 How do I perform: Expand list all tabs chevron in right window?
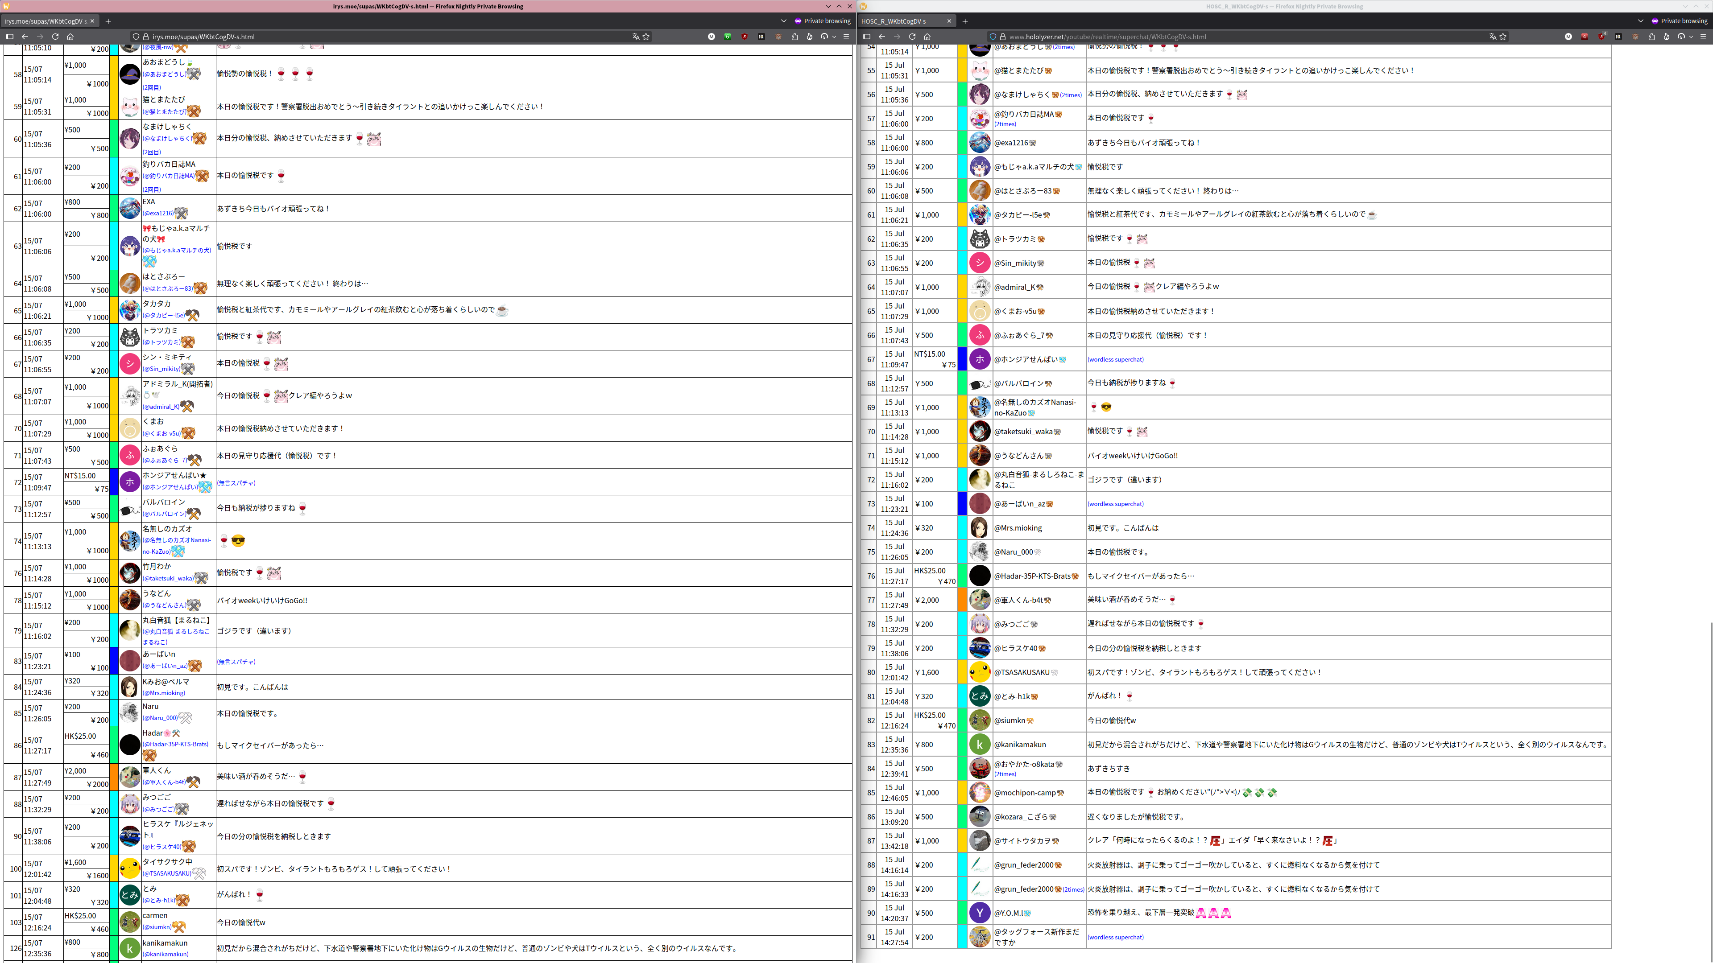[x=1641, y=21]
